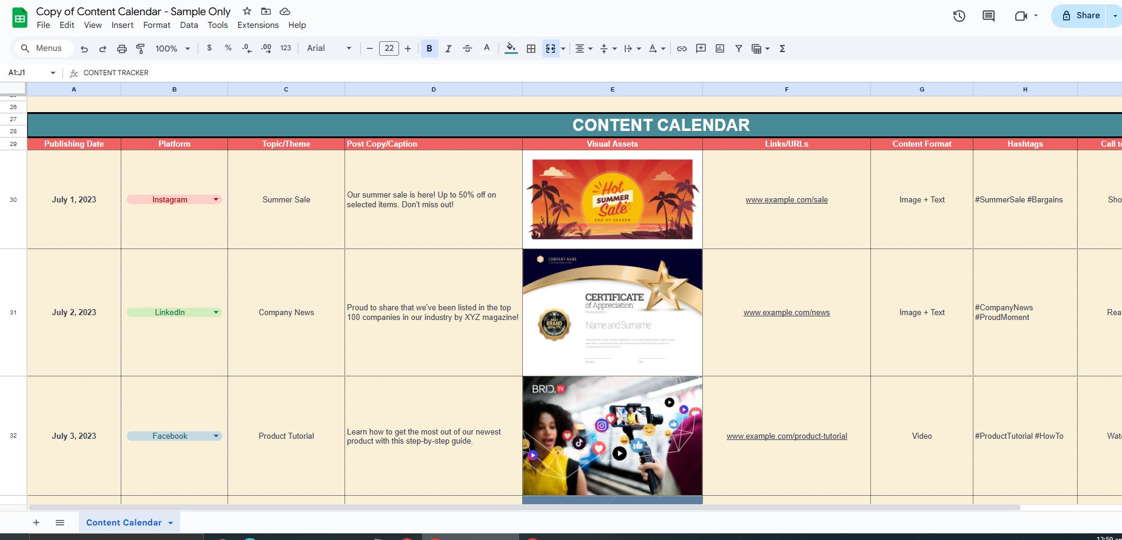Screen dimensions: 1122x540
Task: Change LinkedIn platform dropdown
Action: (x=173, y=312)
